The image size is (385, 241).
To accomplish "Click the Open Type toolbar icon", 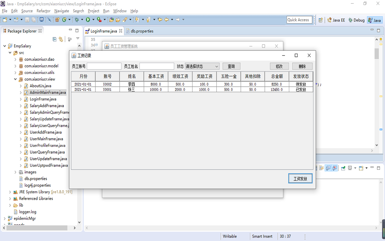I will point(112,19).
